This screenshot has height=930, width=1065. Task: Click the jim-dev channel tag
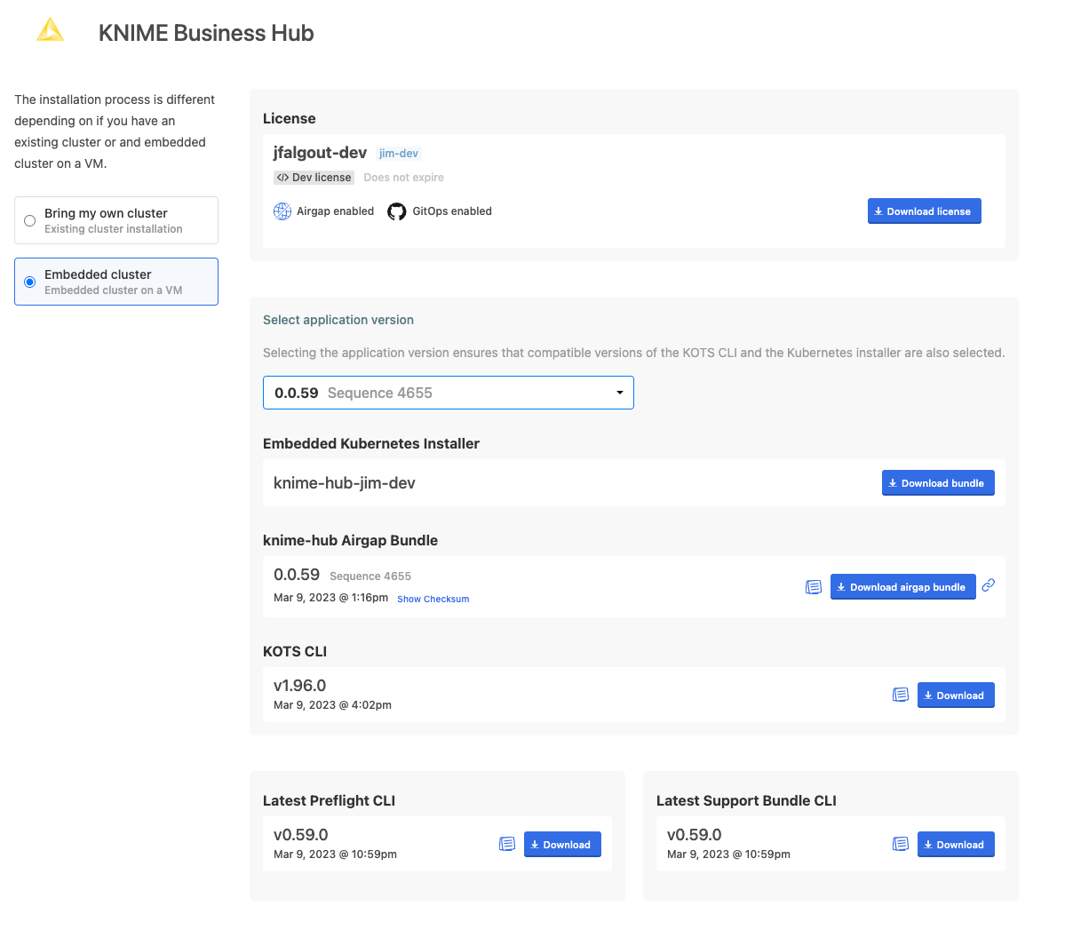(x=398, y=154)
